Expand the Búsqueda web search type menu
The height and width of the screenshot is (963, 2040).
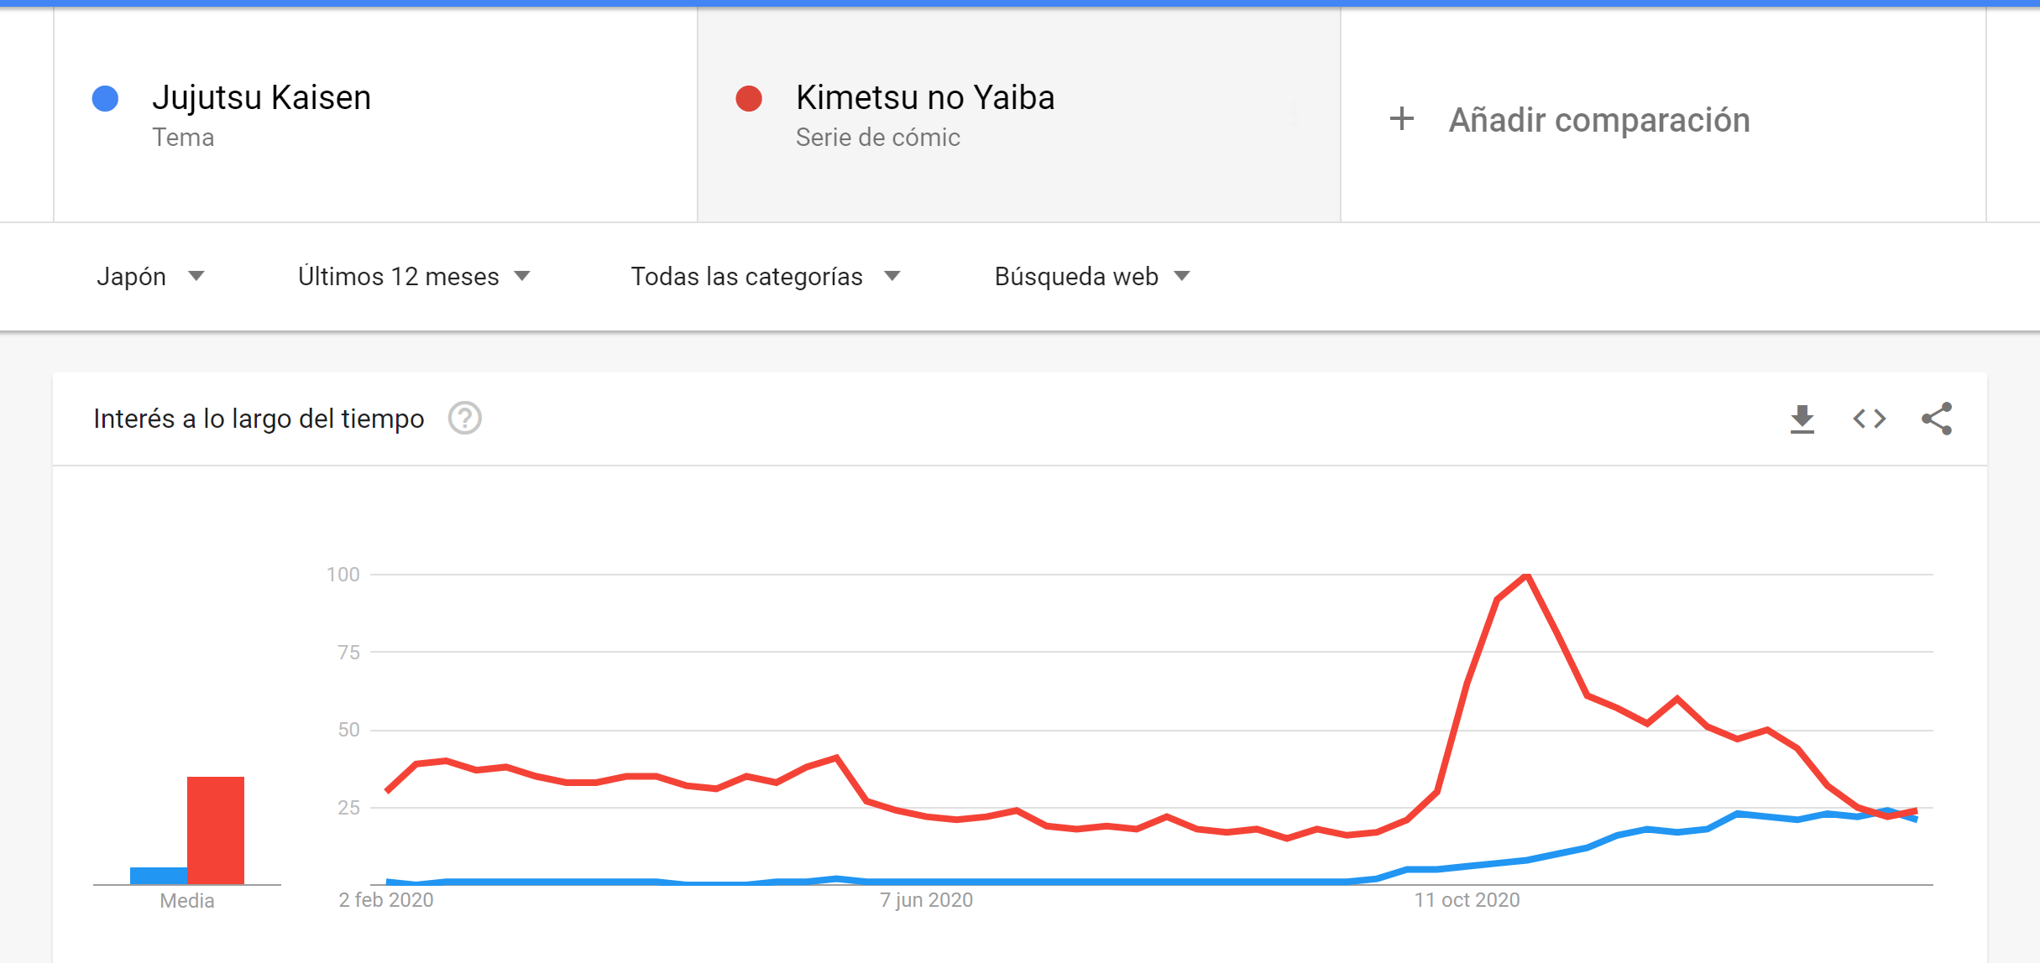(1091, 276)
